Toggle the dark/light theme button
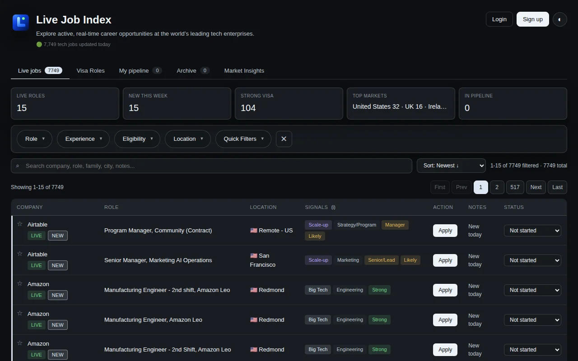Screen dimensions: 578x361 click(x=560, y=19)
